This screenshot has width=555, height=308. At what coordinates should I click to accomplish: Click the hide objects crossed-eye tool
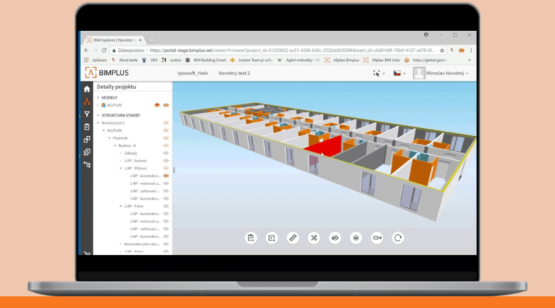tap(335, 238)
